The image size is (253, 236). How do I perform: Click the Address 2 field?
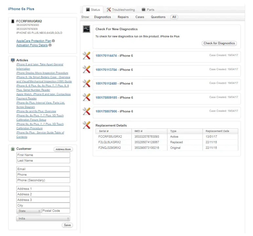(x=43, y=194)
